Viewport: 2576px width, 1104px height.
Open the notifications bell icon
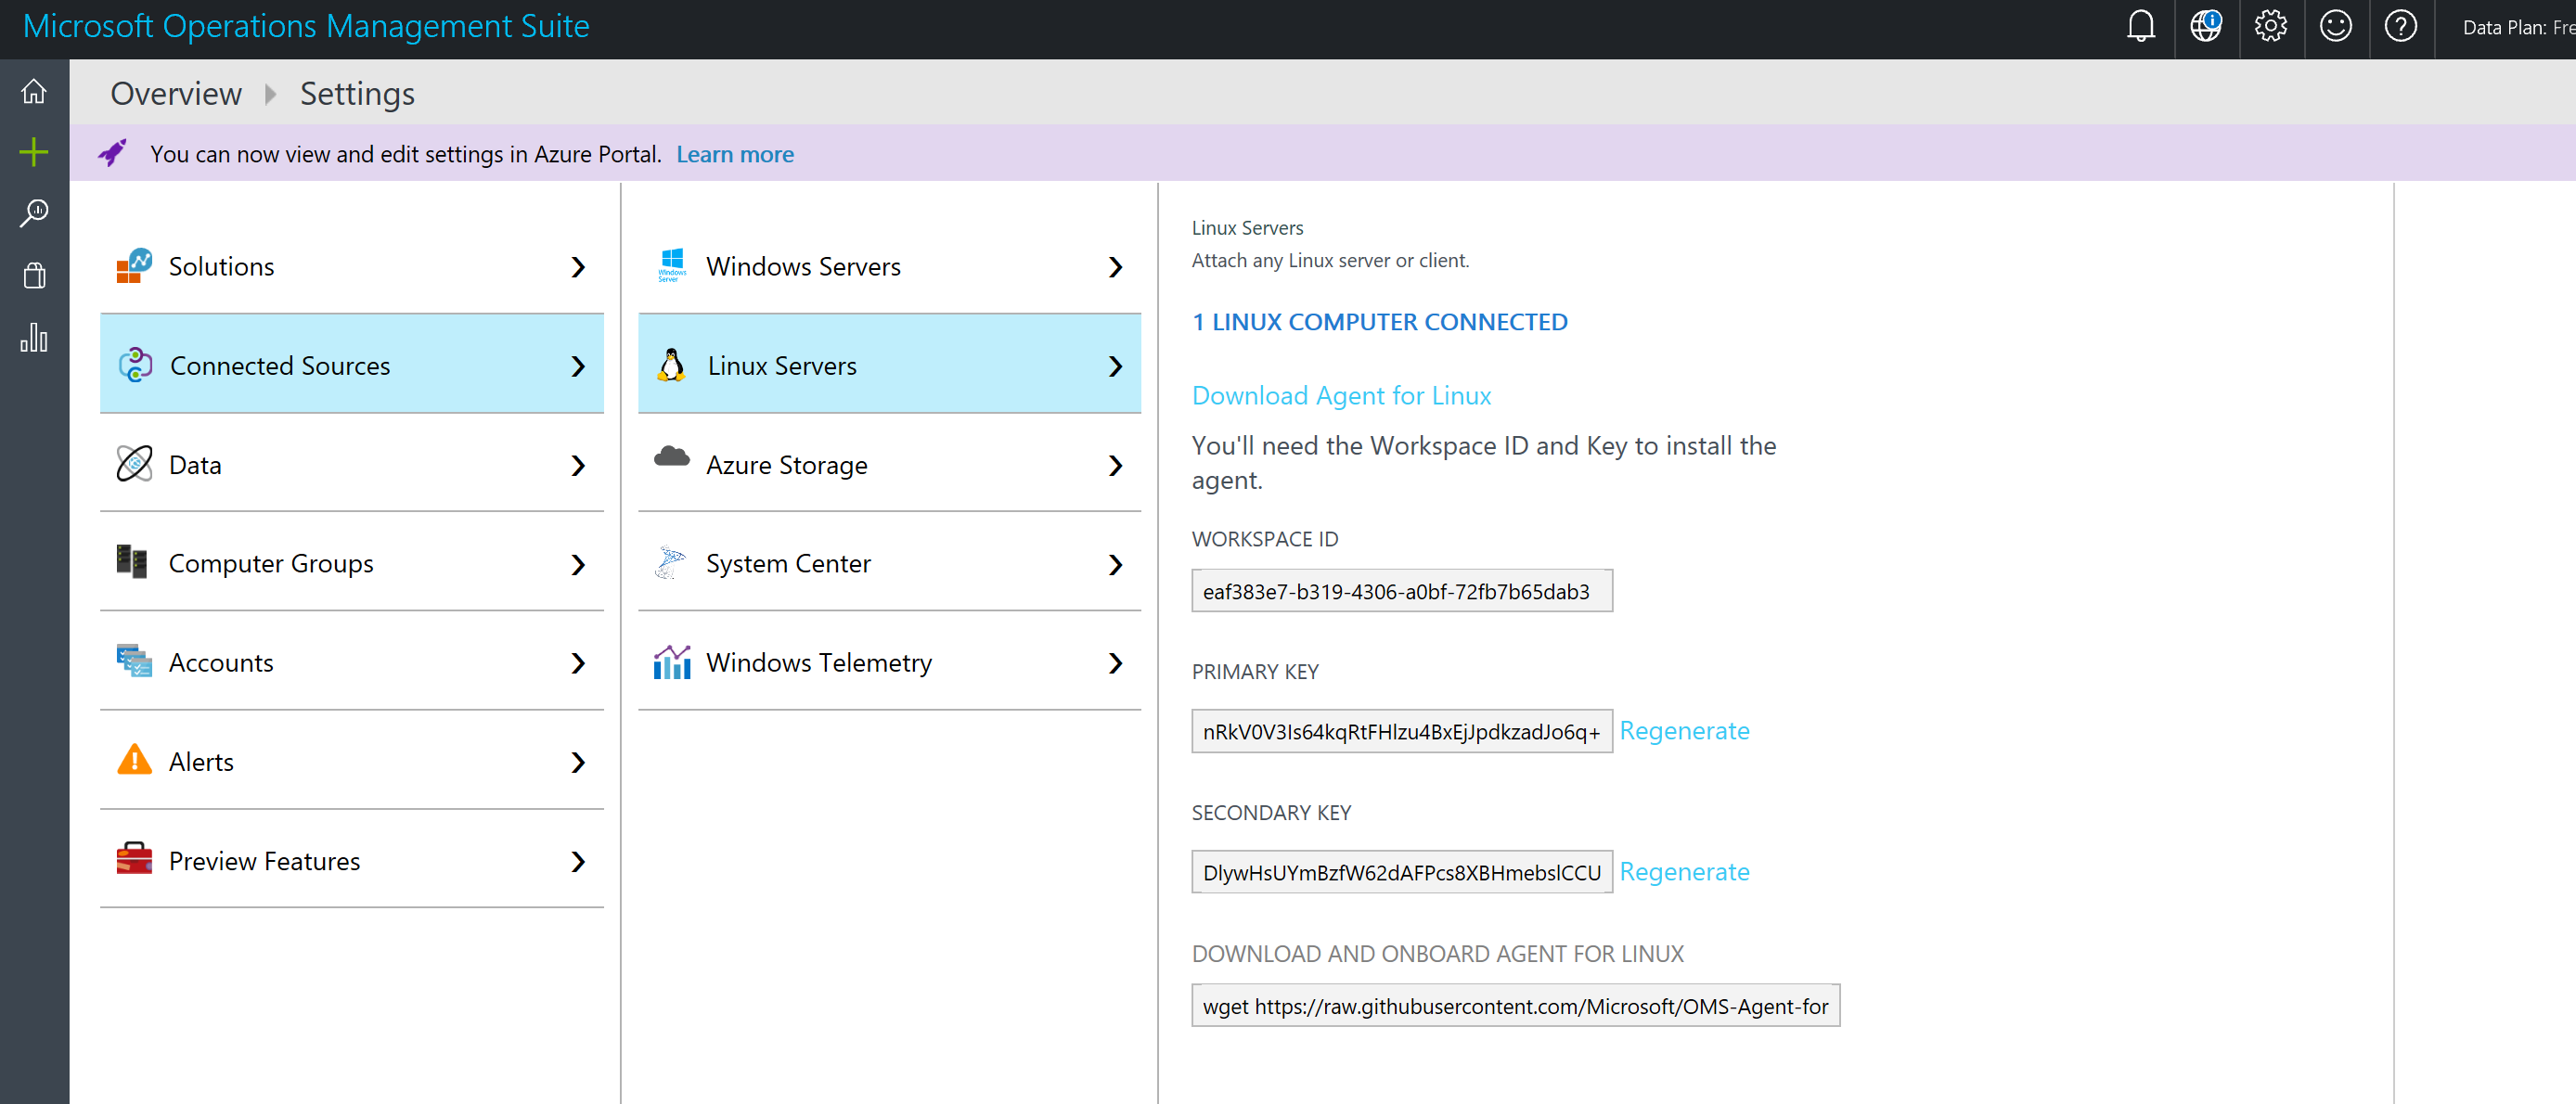click(2141, 26)
